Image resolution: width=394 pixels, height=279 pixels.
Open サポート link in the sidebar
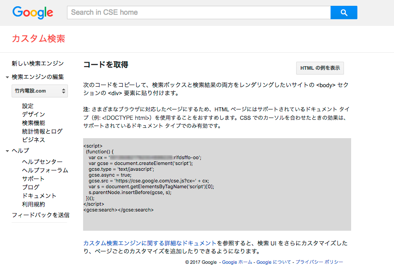pos(33,179)
